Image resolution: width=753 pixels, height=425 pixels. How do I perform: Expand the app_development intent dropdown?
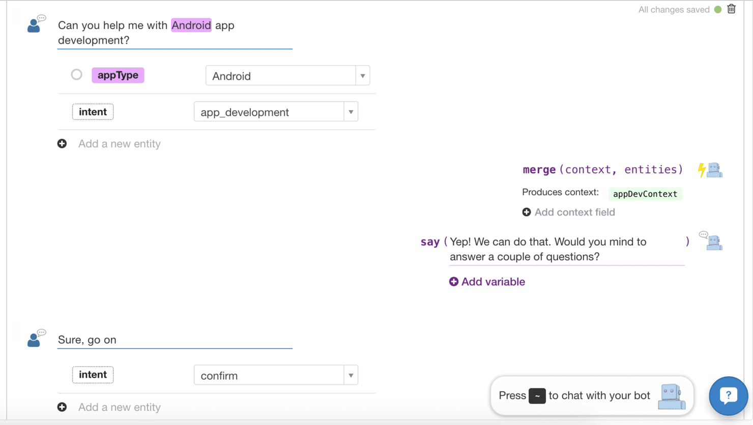(x=351, y=112)
